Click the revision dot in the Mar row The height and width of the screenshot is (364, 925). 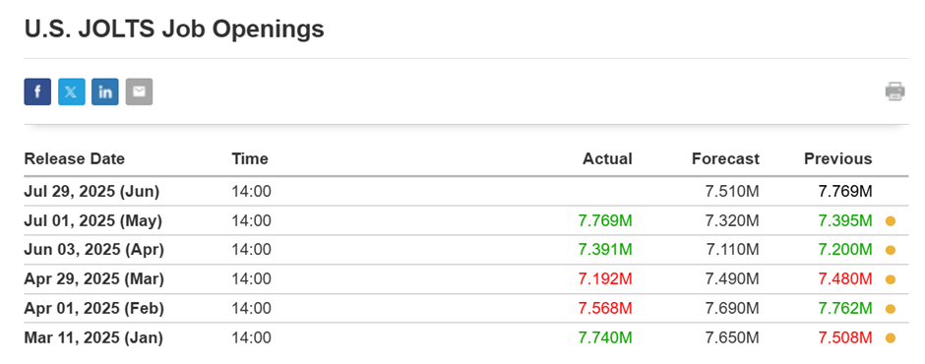coord(891,279)
